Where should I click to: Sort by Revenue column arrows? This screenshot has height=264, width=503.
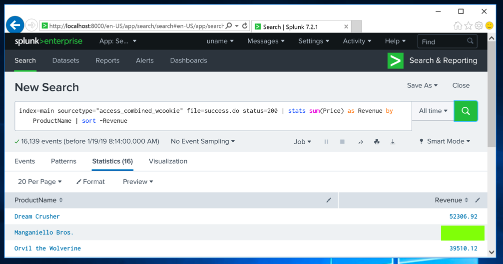tap(467, 200)
